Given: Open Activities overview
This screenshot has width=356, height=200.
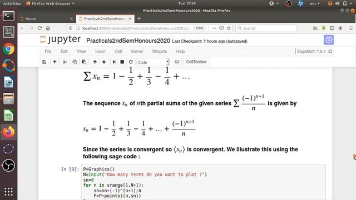Looking at the screenshot, I should (x=12, y=3).
